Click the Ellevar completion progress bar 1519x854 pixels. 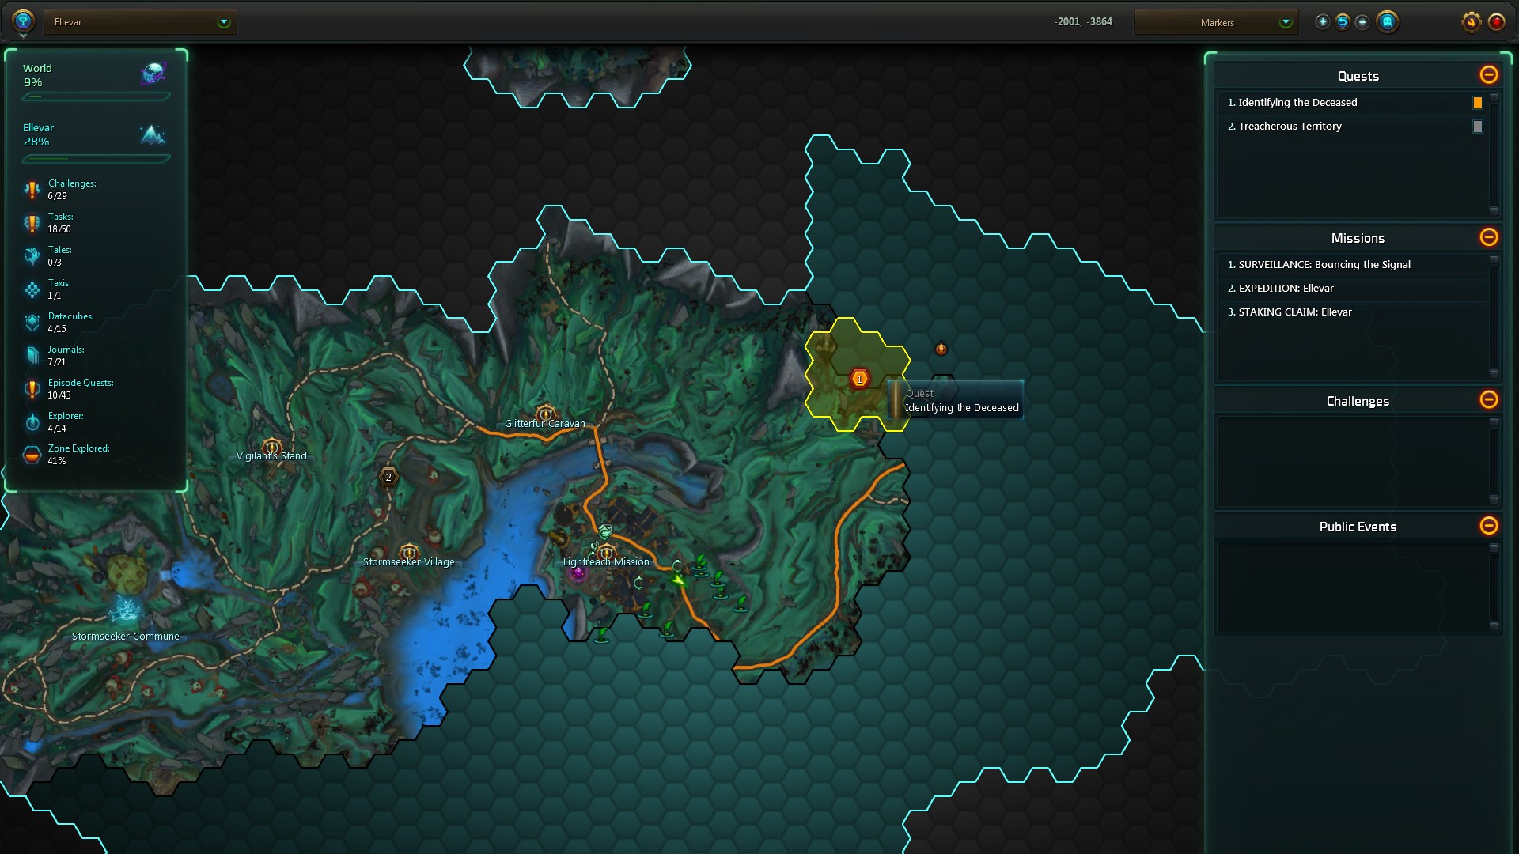[96, 159]
